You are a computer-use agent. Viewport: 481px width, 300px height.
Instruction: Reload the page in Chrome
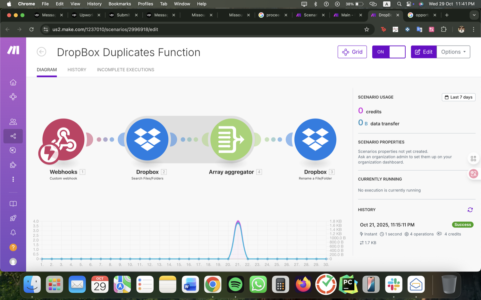point(31,29)
